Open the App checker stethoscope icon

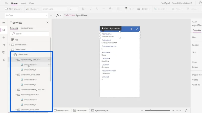200,3
